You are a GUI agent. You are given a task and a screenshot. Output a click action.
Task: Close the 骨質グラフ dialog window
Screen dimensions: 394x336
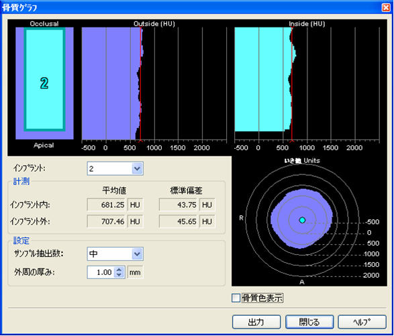pyautogui.click(x=386, y=7)
